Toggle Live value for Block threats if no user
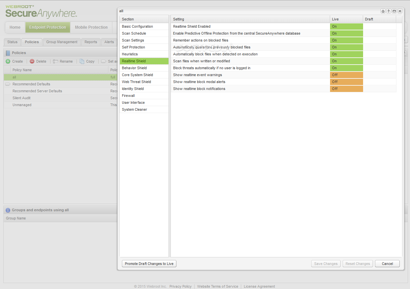Screen dimensions: 410x289 click(346, 68)
